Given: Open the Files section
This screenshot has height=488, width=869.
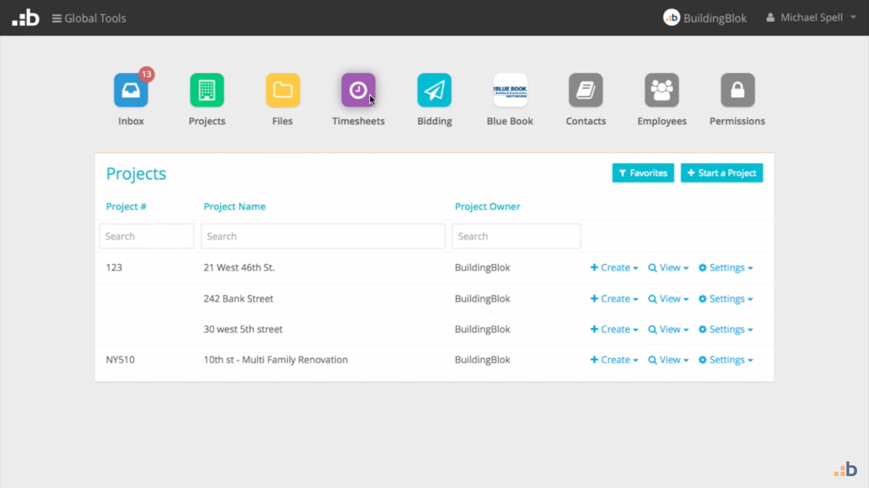Looking at the screenshot, I should coord(282,90).
